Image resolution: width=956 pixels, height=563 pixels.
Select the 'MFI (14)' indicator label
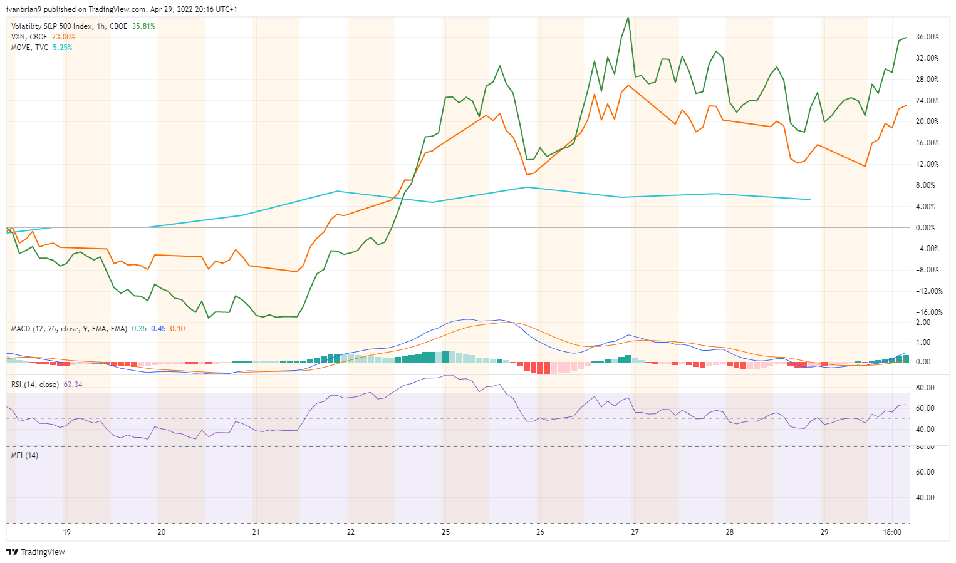pos(24,455)
